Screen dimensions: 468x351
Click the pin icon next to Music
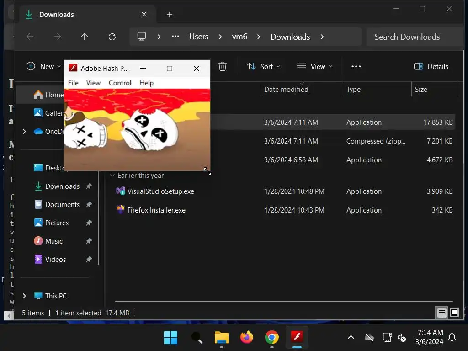(x=89, y=241)
